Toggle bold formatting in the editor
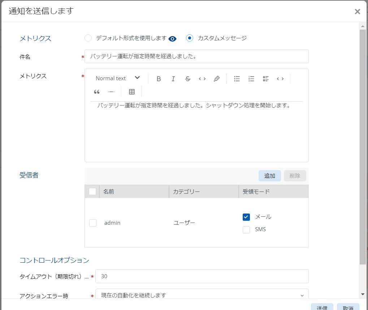This screenshot has height=310, width=368. click(159, 79)
